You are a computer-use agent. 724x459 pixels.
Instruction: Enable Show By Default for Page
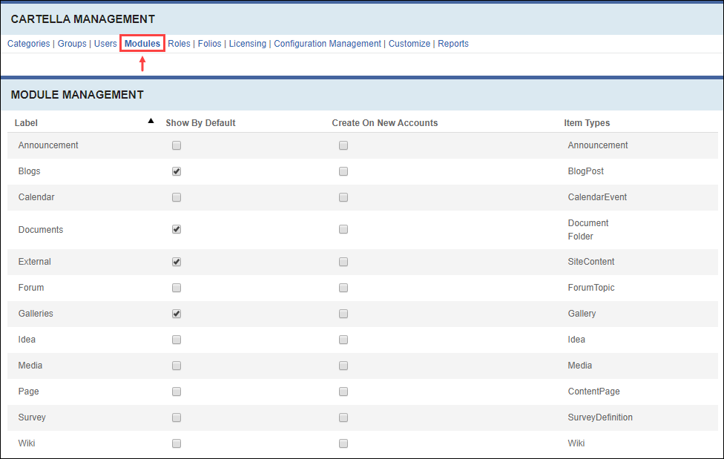[177, 392]
